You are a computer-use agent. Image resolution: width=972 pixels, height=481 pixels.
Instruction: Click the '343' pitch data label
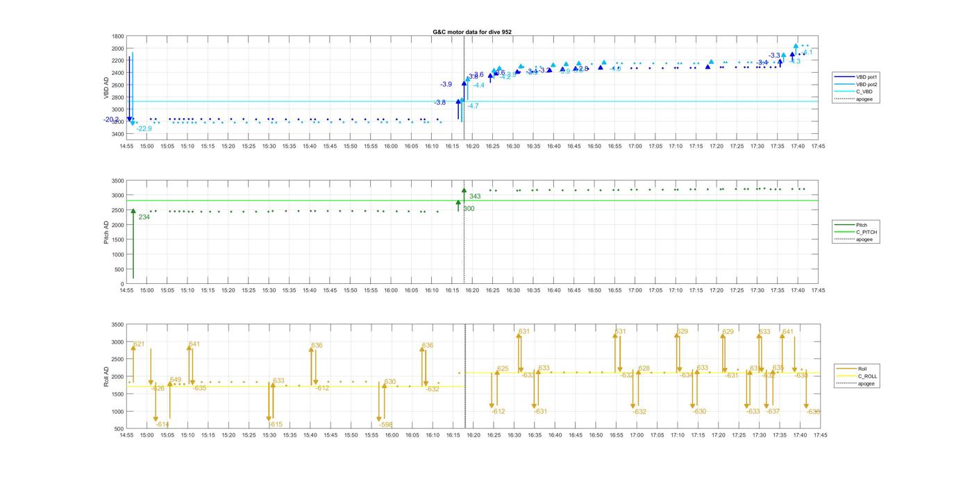tap(475, 196)
